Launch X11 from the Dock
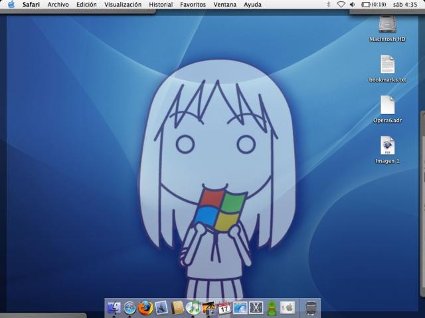Image resolution: width=425 pixels, height=318 pixels. [x=256, y=308]
